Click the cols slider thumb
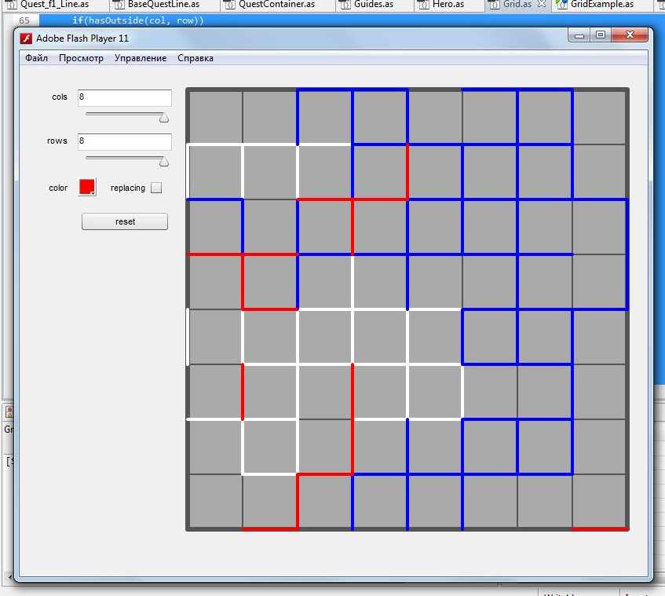The width and height of the screenshot is (665, 596). click(x=164, y=118)
